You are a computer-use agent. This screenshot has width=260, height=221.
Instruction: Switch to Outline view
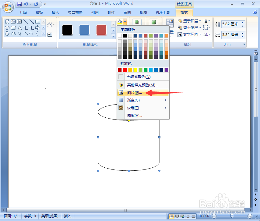188,216
